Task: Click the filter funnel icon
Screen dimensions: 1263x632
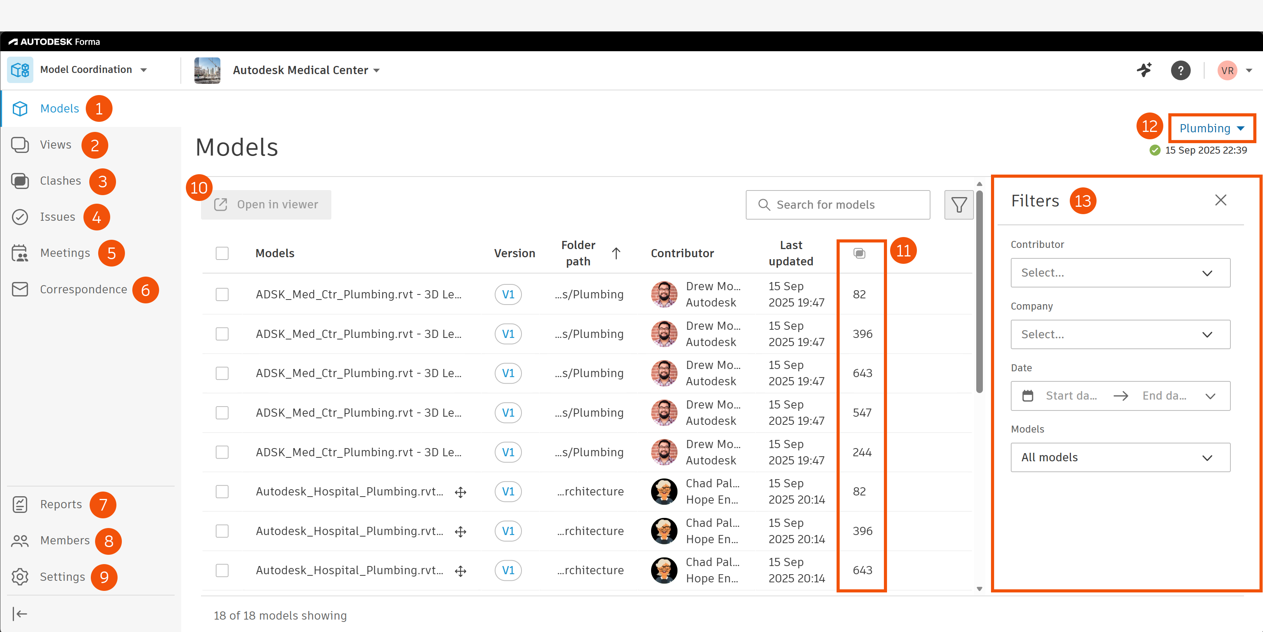Action: click(958, 204)
